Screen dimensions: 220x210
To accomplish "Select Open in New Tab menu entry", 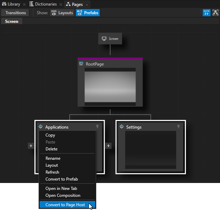I will [x=61, y=189].
